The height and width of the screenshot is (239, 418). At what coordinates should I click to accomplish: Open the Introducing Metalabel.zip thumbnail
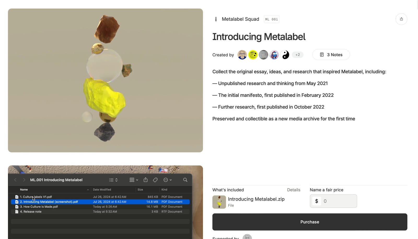coord(219,202)
